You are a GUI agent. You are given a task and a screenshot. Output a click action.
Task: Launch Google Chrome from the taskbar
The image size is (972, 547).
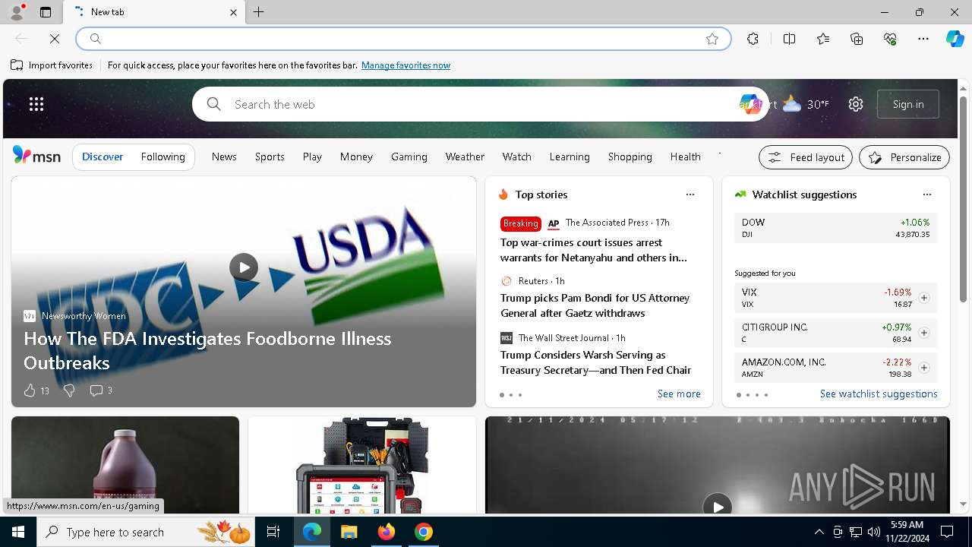(x=424, y=532)
